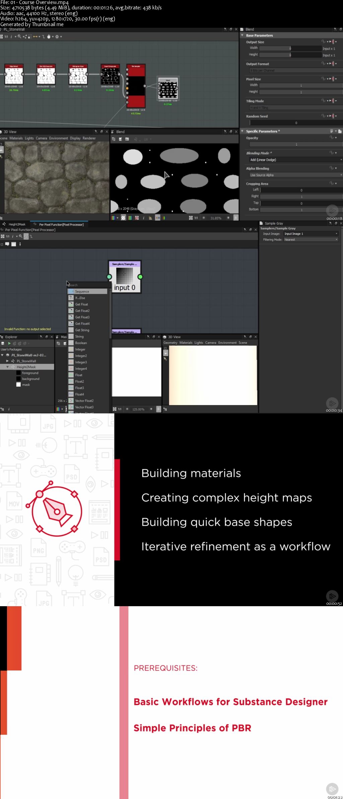
Task: Click the Cropping Area Bottom value field
Action: pos(301,210)
